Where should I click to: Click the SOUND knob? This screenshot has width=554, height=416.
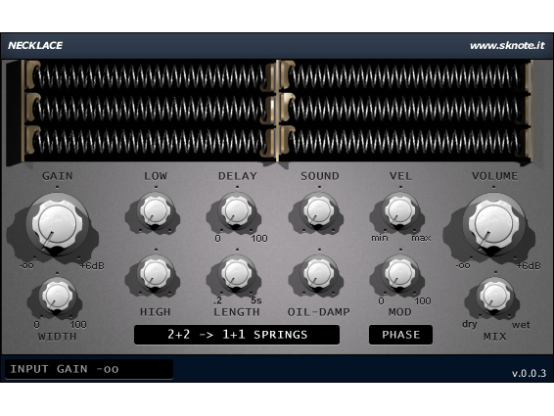coord(319,211)
